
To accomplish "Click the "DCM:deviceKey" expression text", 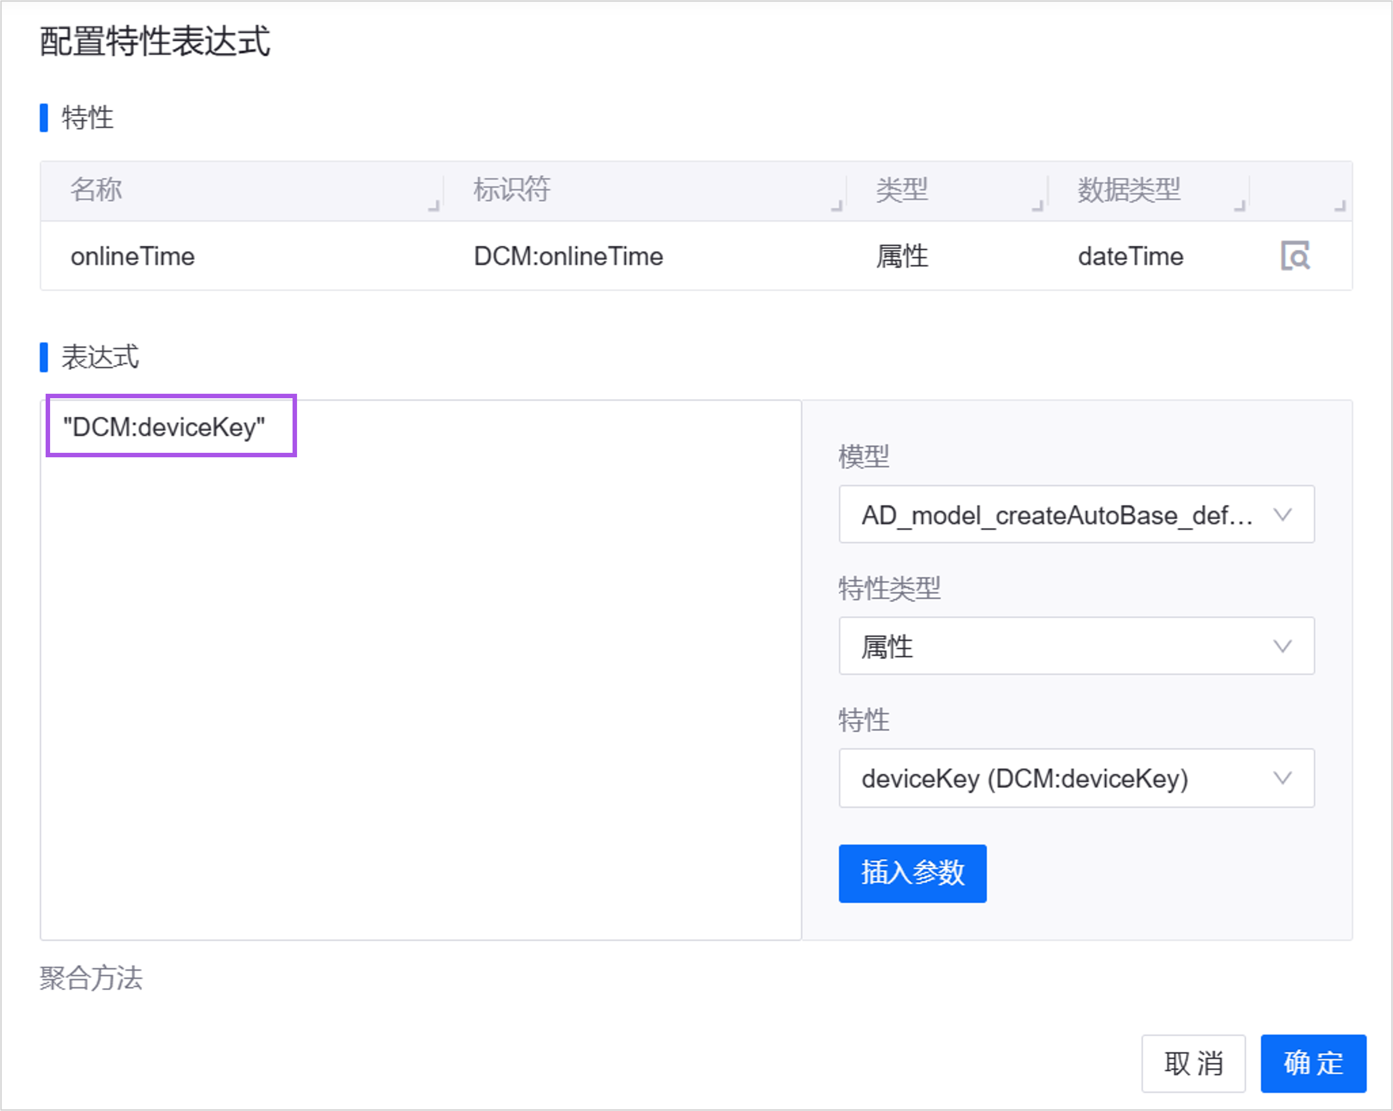I will [164, 427].
